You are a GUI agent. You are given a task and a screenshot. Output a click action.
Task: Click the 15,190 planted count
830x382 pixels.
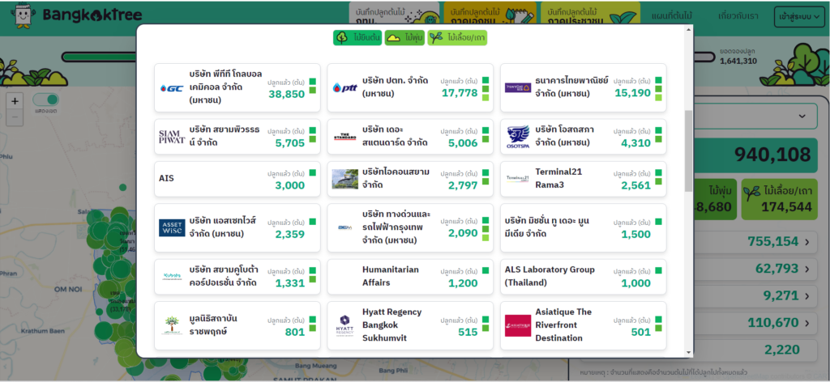pos(632,93)
